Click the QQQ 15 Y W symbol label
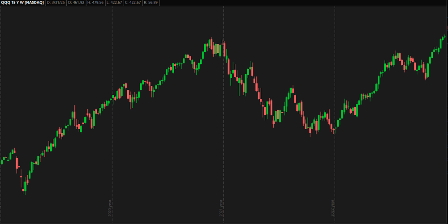448x224 pixels. pyautogui.click(x=22, y=3)
